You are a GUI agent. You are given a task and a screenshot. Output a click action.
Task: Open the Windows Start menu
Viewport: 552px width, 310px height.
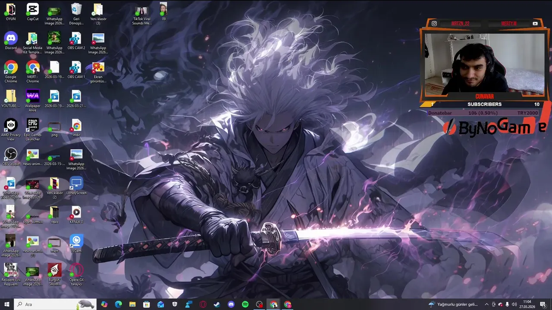coord(7,304)
